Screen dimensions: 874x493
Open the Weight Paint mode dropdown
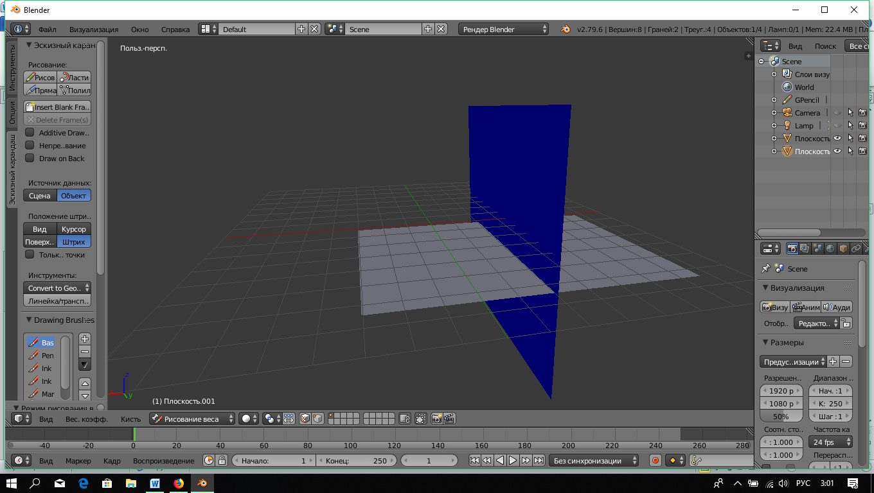192,419
